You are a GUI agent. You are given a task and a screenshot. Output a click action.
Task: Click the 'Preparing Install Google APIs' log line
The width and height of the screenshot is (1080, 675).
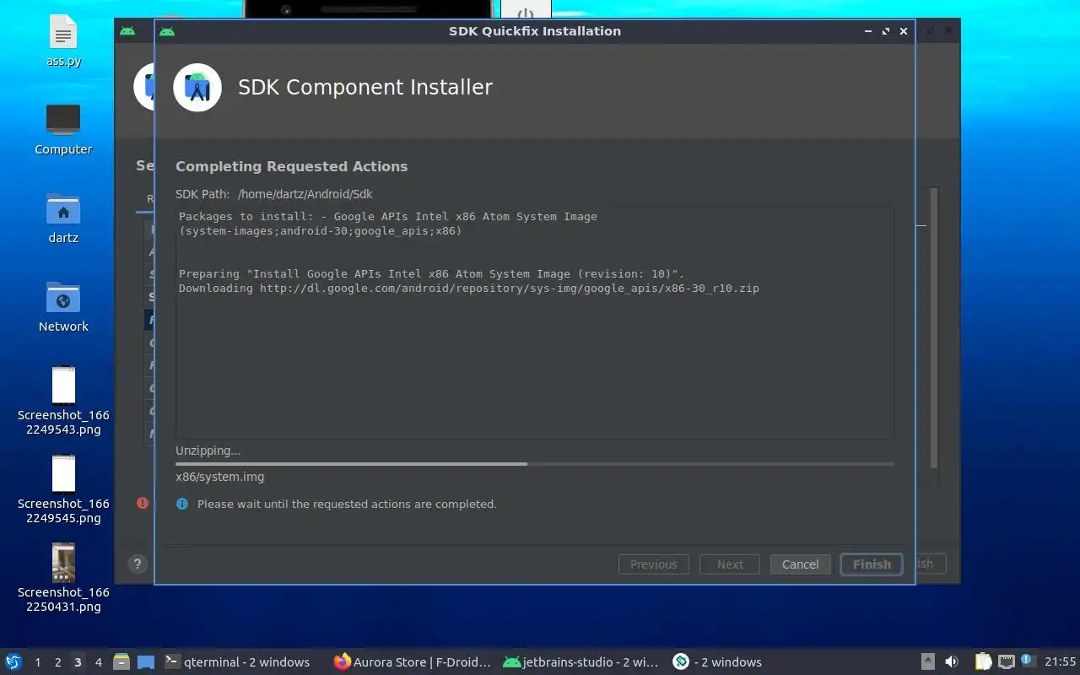(431, 274)
